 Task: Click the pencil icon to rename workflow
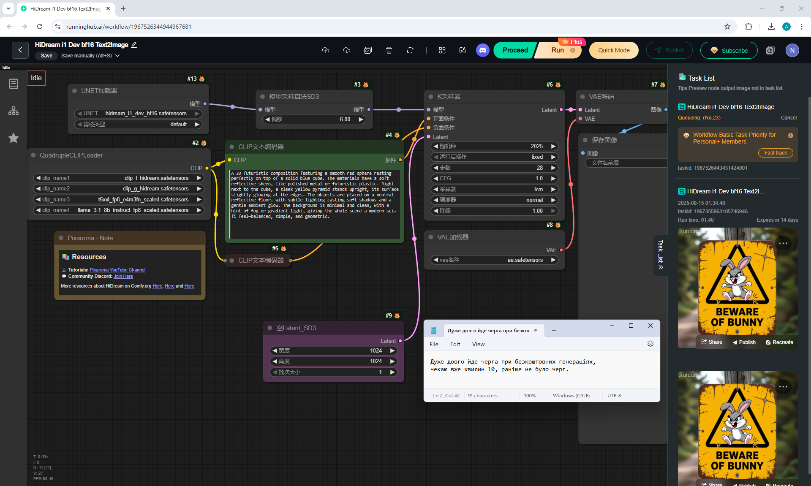pos(134,45)
